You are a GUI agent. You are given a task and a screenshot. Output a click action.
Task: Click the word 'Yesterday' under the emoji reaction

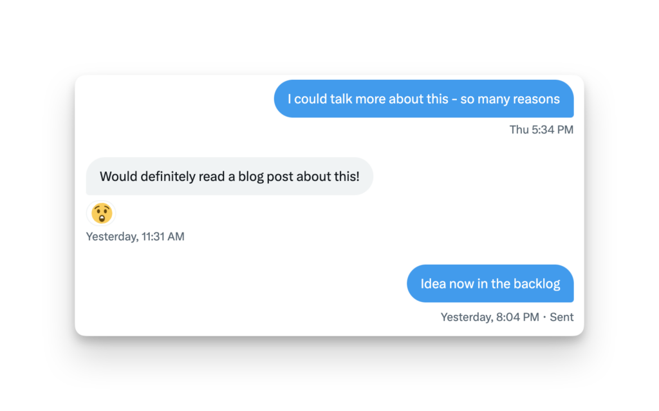pos(111,236)
